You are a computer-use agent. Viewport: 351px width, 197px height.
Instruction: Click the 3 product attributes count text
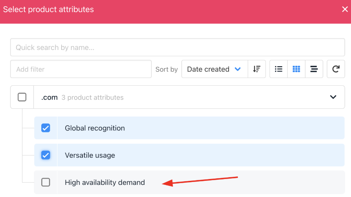coord(93,97)
